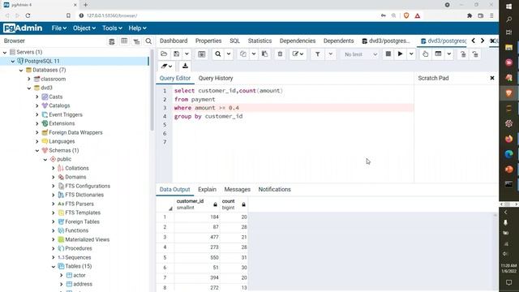Click the Search Objects icon in Browser panel

coord(148,41)
